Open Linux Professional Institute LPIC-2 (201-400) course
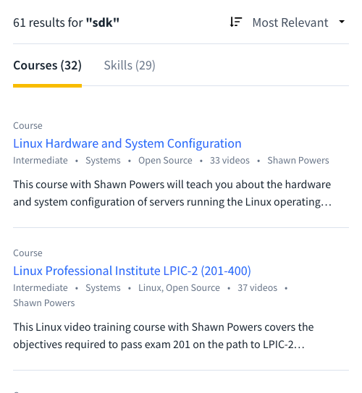 [x=132, y=271]
